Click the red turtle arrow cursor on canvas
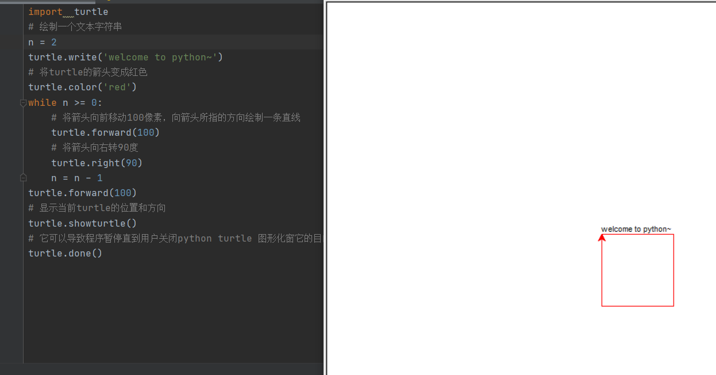 602,236
